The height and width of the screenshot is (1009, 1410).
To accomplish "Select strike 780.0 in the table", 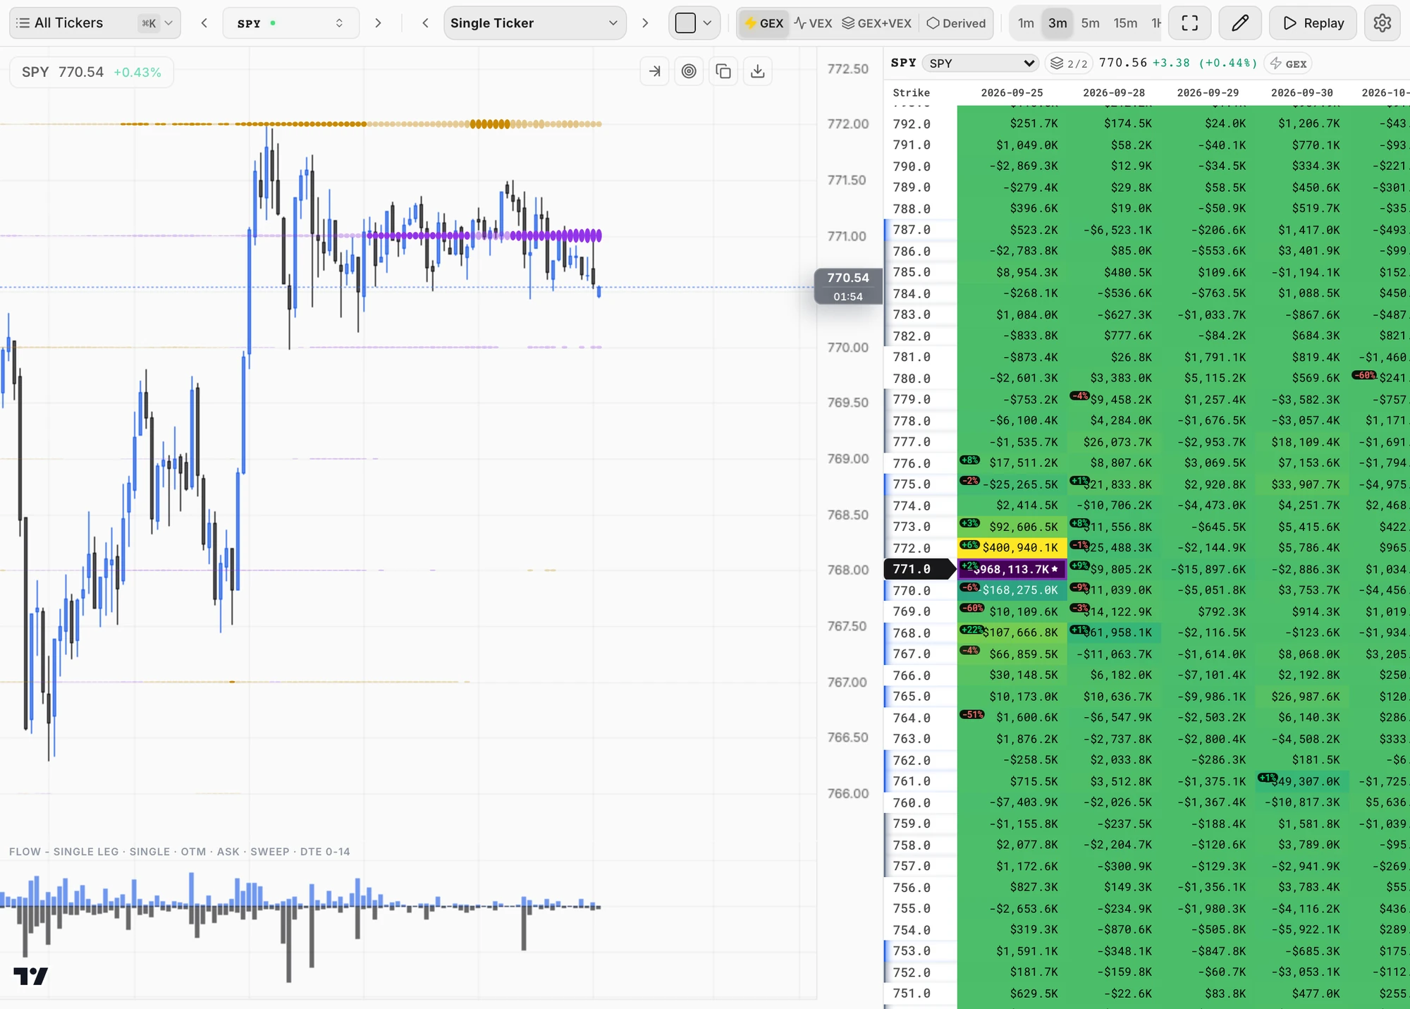I will 912,378.
